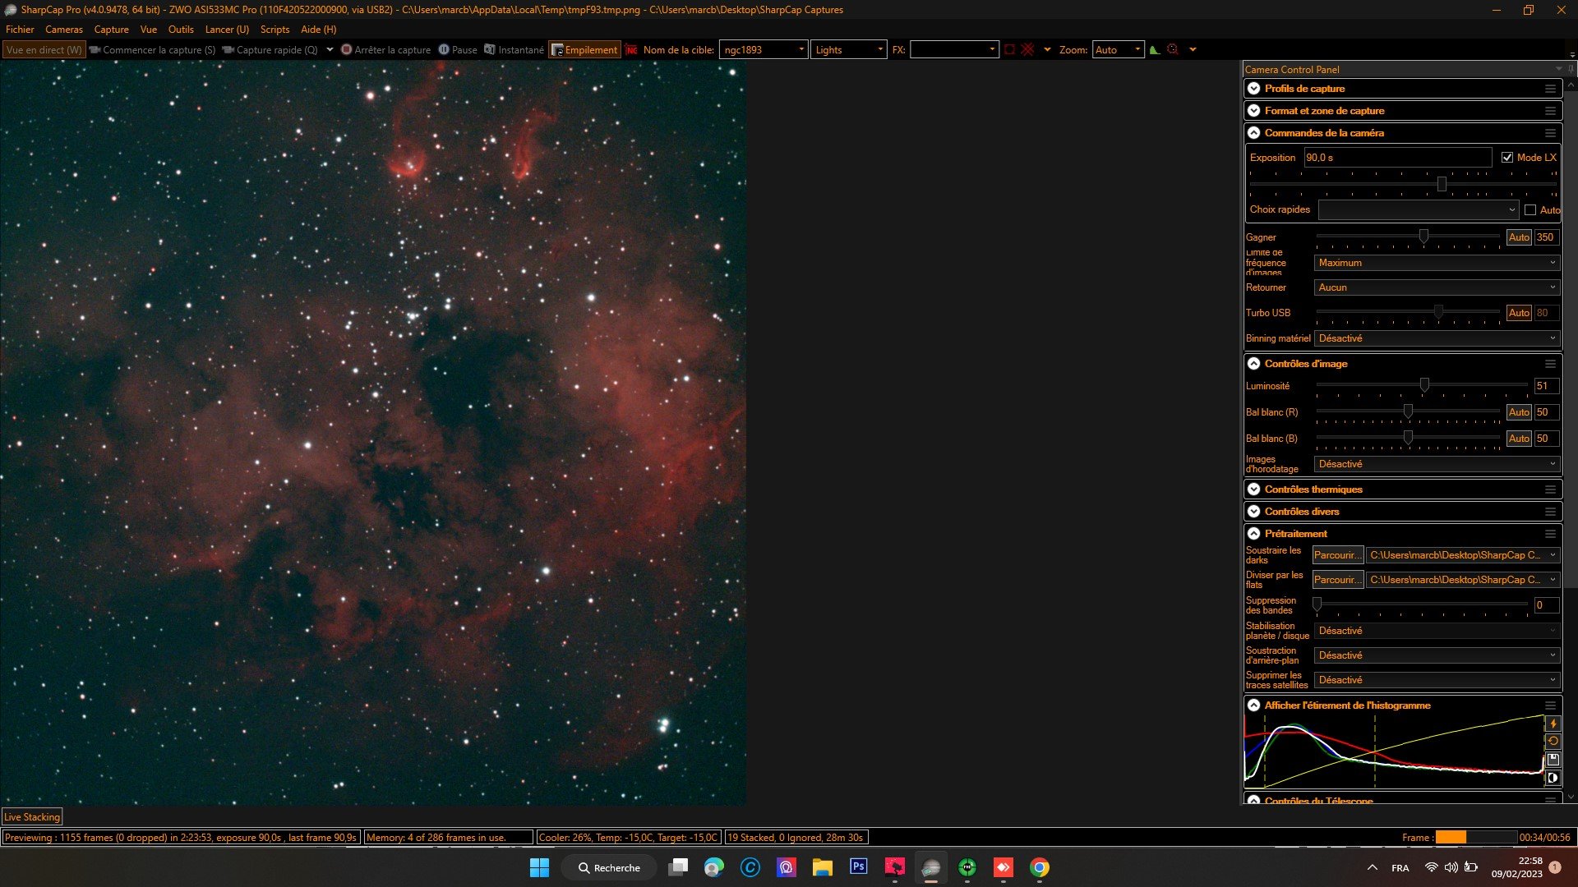This screenshot has width=1578, height=887.
Task: Open the Capture menu
Action: (111, 30)
